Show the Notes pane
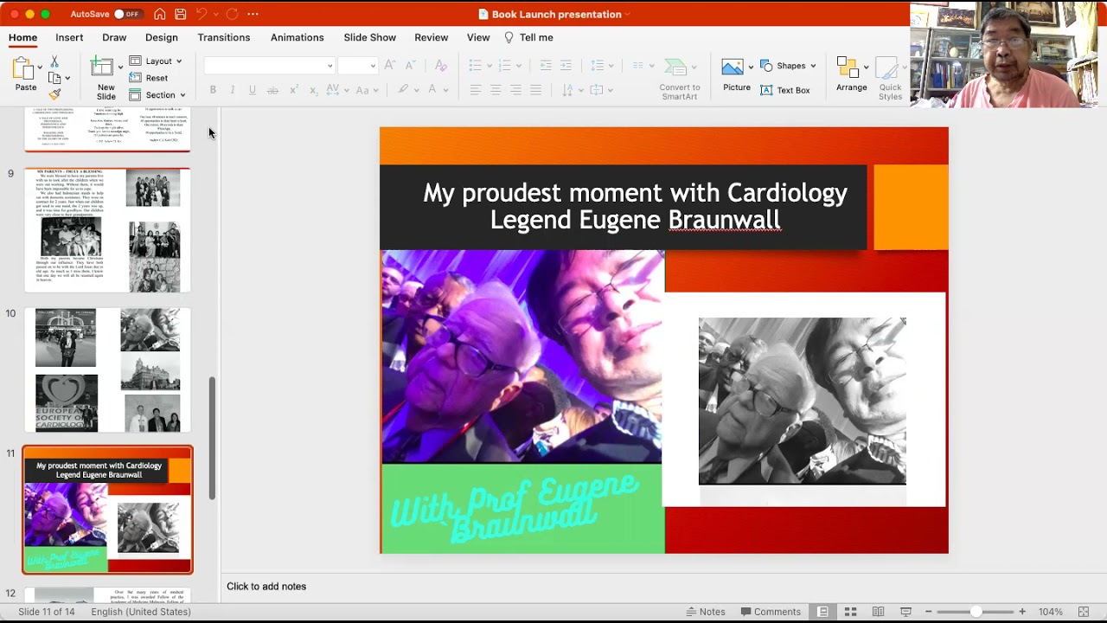The height and width of the screenshot is (623, 1107). pos(706,612)
